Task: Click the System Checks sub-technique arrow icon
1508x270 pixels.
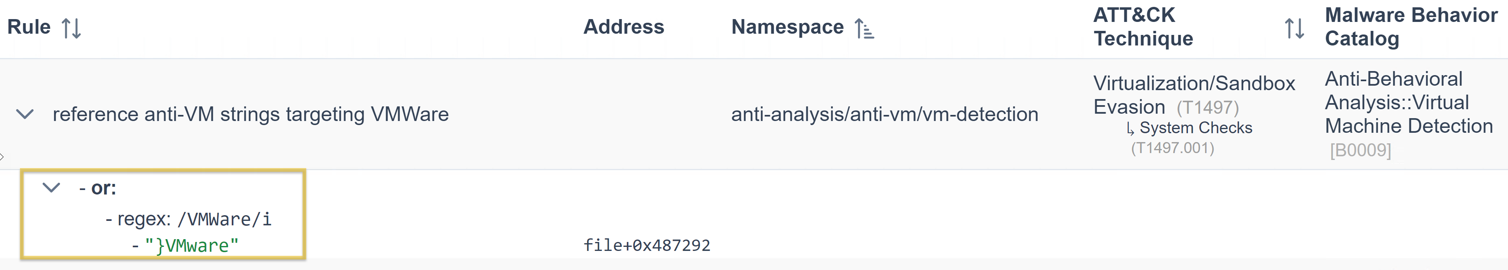Action: point(1130,128)
